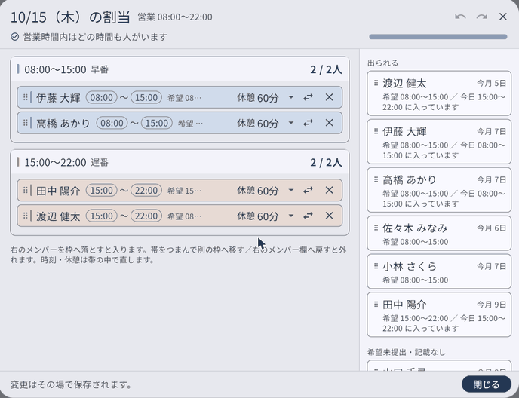The width and height of the screenshot is (519, 398).
Task: Open break dropdown for 渡辺 健太
Action: 291,216
